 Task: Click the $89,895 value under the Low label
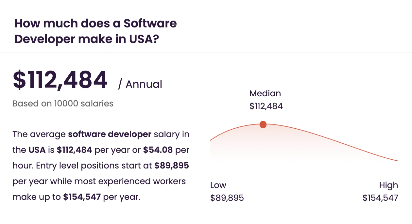227,198
